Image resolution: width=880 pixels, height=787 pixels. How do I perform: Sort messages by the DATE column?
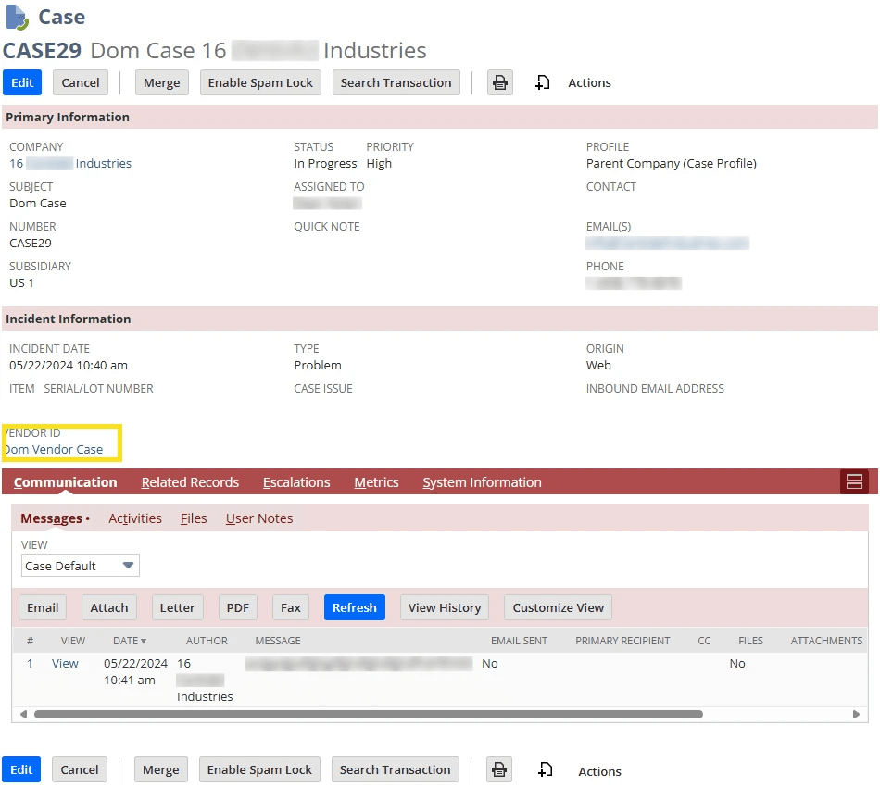129,641
